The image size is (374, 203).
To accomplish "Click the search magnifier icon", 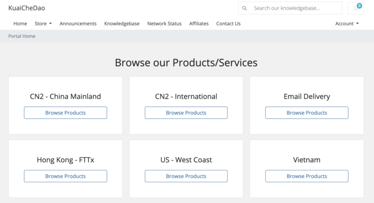I will click(245, 8).
